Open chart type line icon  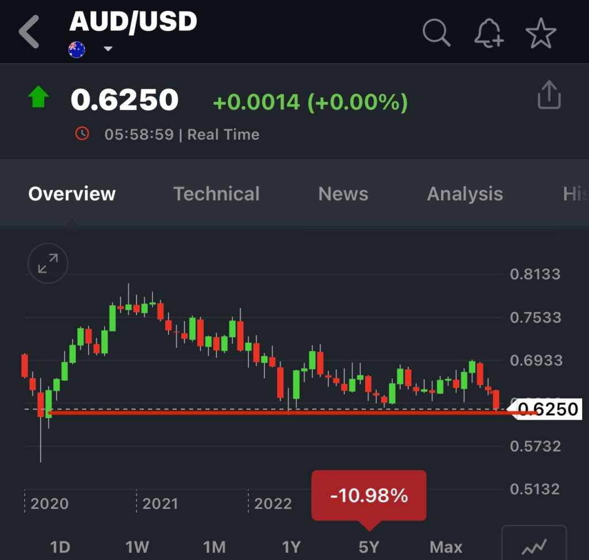[x=534, y=544]
